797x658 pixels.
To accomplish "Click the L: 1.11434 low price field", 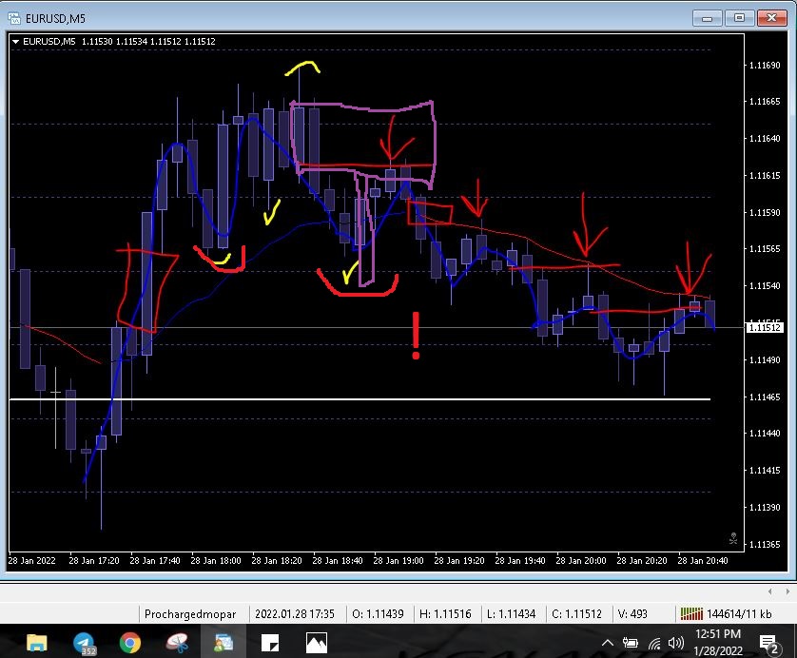I will coord(511,614).
